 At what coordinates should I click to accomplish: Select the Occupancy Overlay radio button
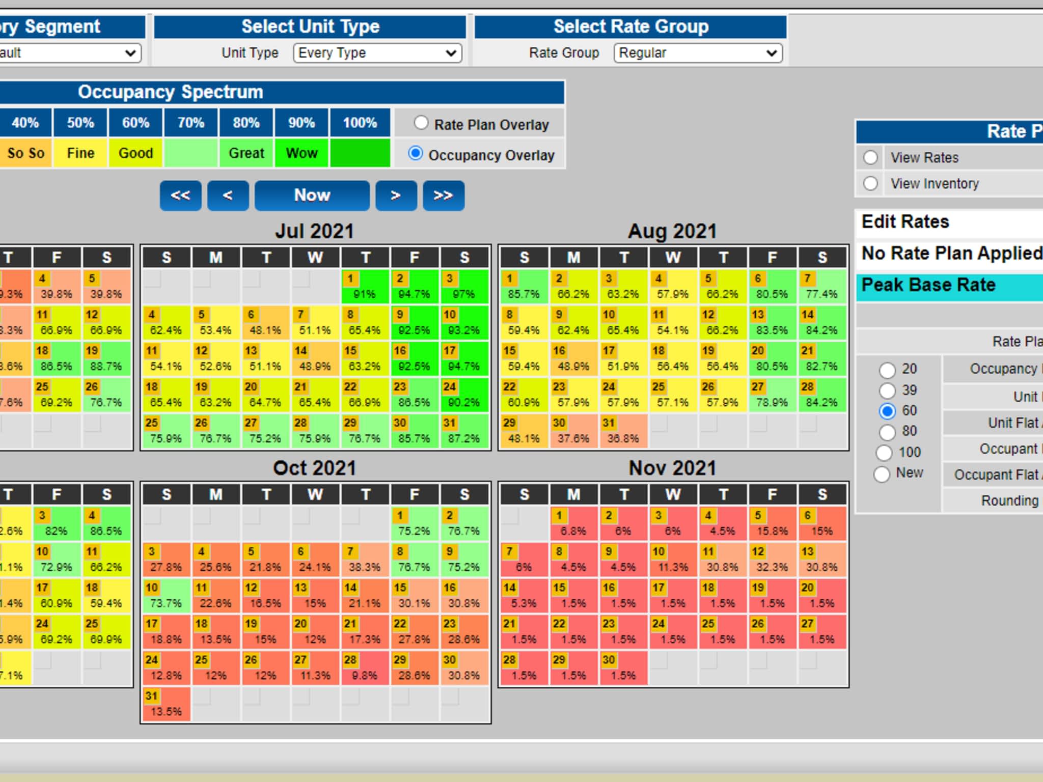point(416,153)
